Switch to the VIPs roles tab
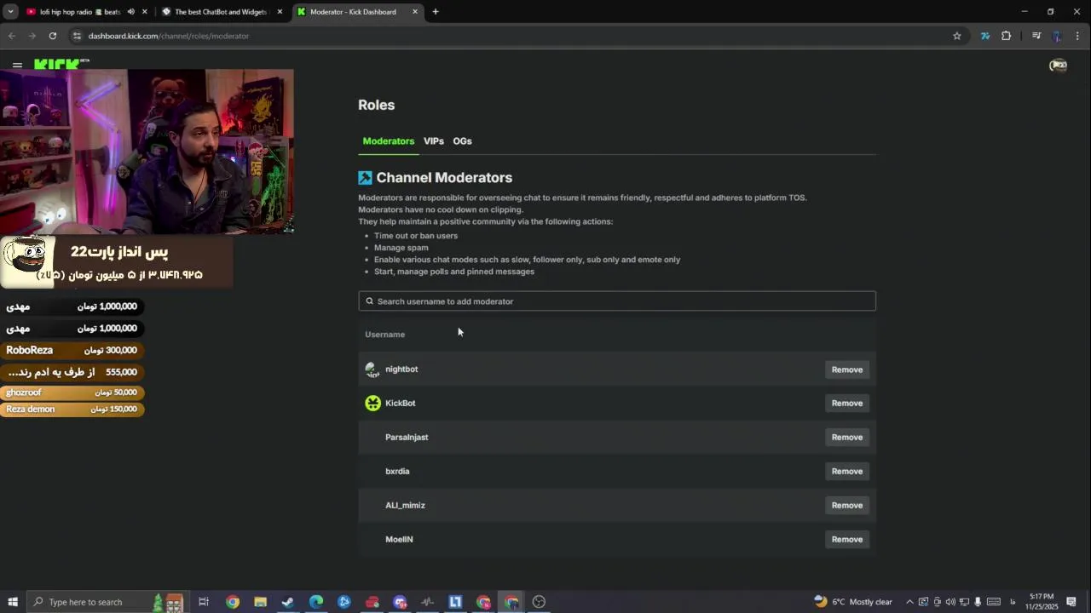Viewport: 1091px width, 613px height. pyautogui.click(x=434, y=141)
